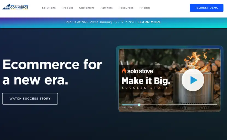
Task: Click the Make it Big. video title
Action: [146, 81]
